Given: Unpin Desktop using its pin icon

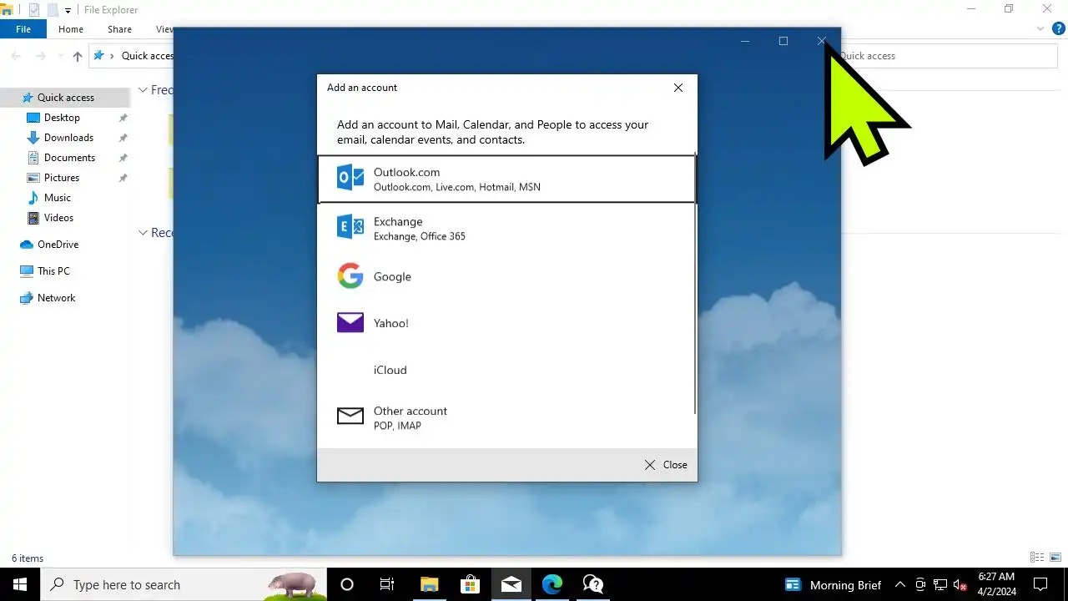Looking at the screenshot, I should (123, 118).
